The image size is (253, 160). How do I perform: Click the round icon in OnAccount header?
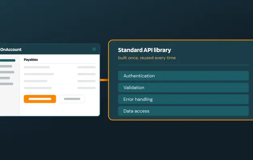coord(94,49)
